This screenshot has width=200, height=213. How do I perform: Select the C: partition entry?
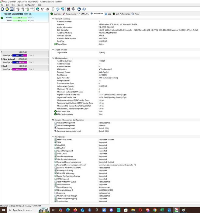24,54
